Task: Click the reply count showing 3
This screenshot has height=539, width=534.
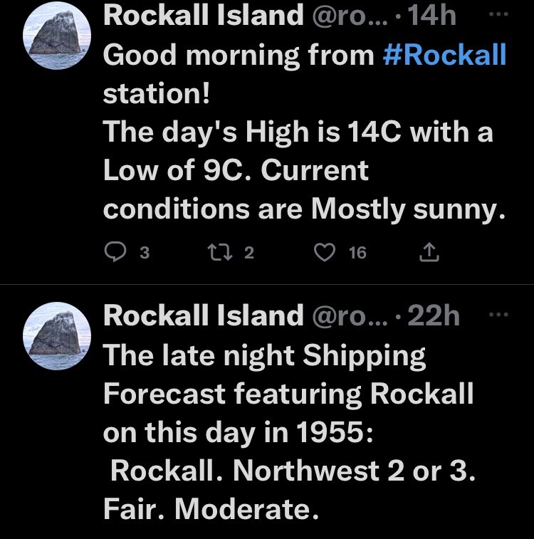Action: tap(144, 252)
